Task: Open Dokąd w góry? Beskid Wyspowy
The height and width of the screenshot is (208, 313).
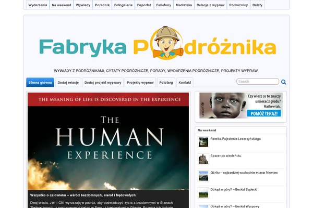Action: tap(235, 206)
